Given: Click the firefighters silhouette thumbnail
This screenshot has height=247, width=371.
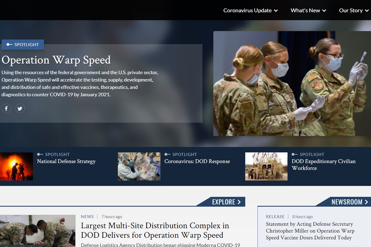Looking at the screenshot, I should [x=16, y=166].
